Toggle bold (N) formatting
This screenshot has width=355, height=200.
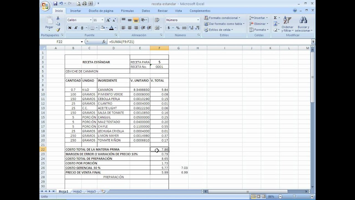[x=70, y=28]
